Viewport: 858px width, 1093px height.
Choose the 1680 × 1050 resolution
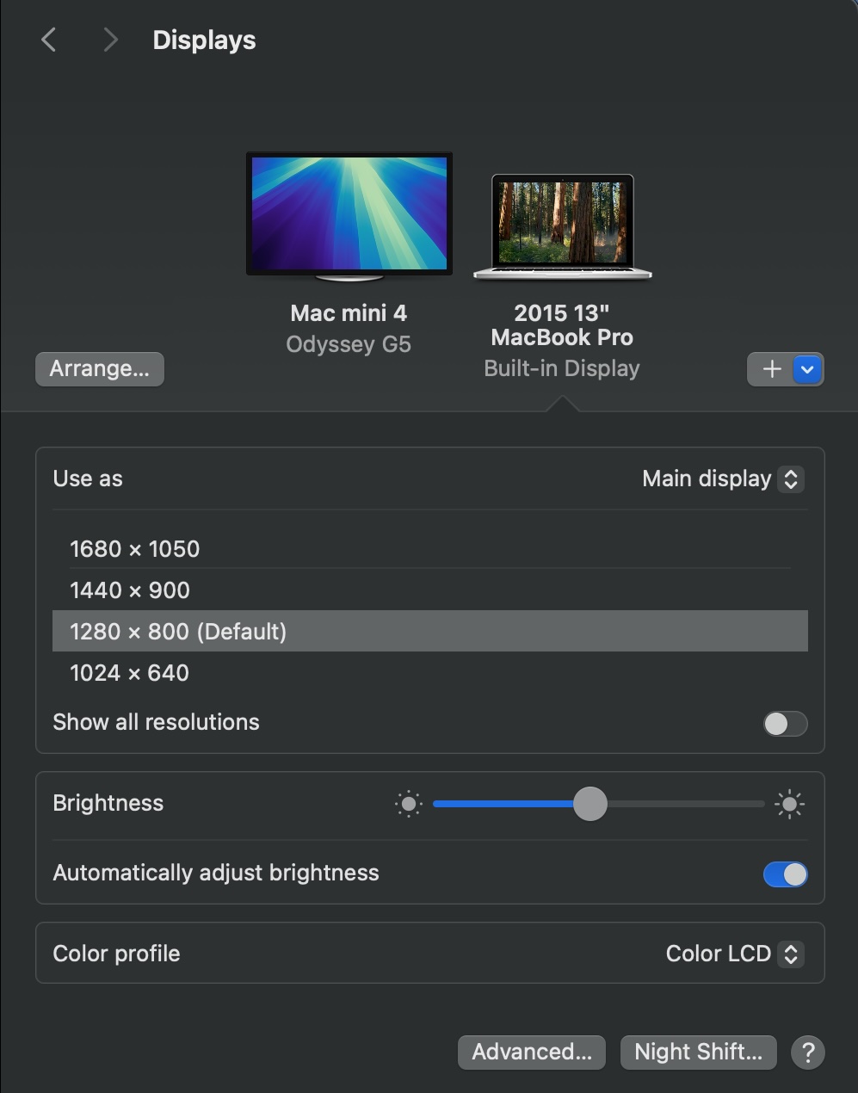pyautogui.click(x=430, y=548)
